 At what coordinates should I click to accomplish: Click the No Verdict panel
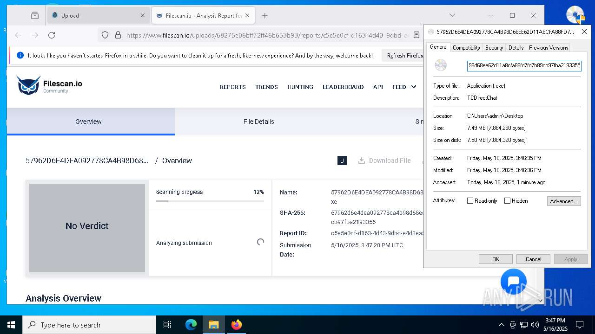click(87, 228)
